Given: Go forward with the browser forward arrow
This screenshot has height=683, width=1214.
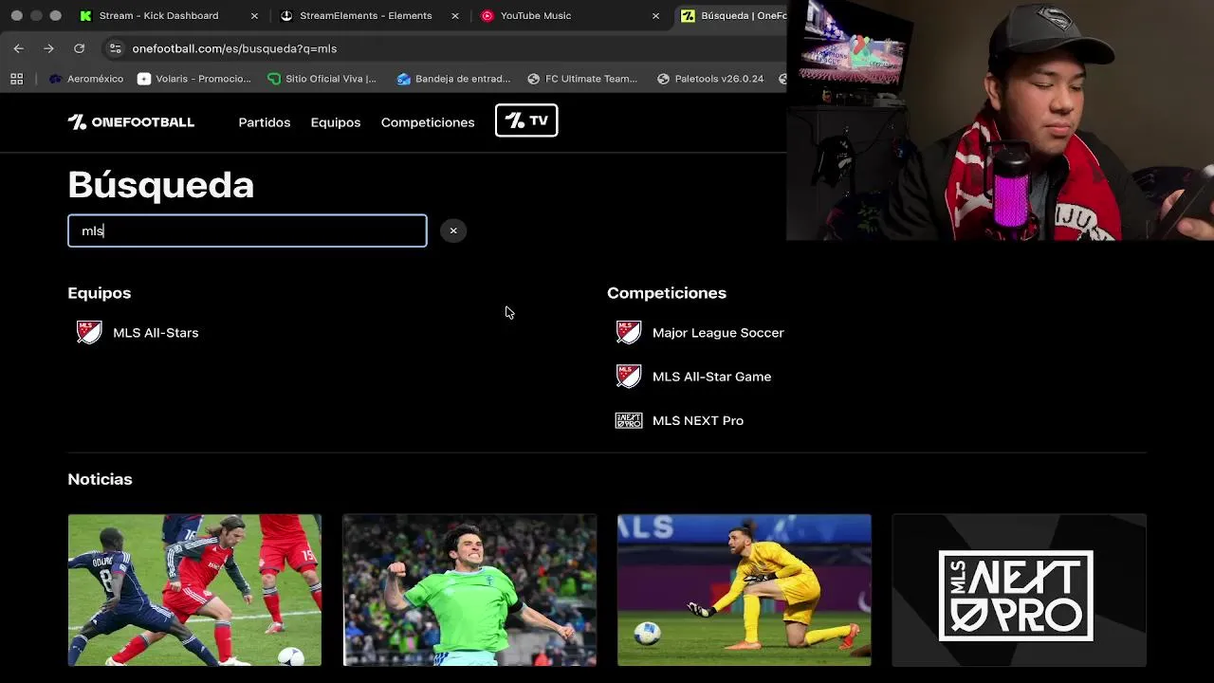Looking at the screenshot, I should (48, 48).
